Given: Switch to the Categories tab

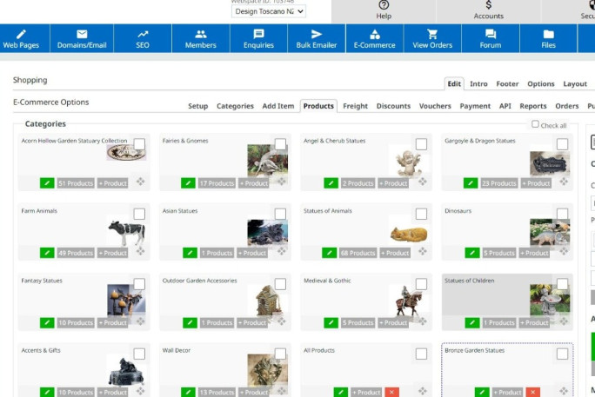Looking at the screenshot, I should 235,106.
